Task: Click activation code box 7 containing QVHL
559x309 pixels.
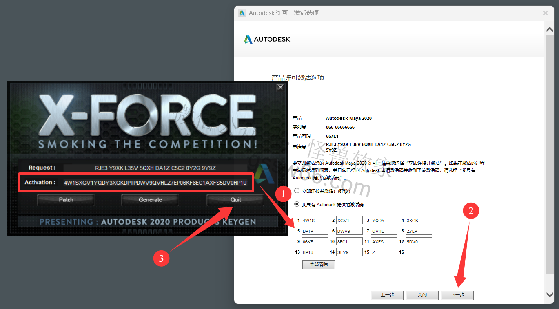Action: (x=384, y=231)
